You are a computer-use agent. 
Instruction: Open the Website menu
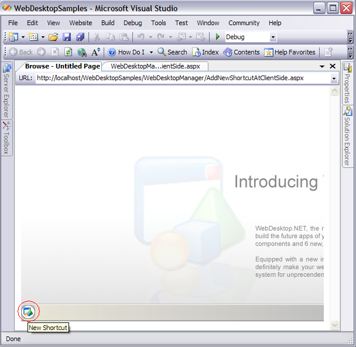(x=81, y=23)
